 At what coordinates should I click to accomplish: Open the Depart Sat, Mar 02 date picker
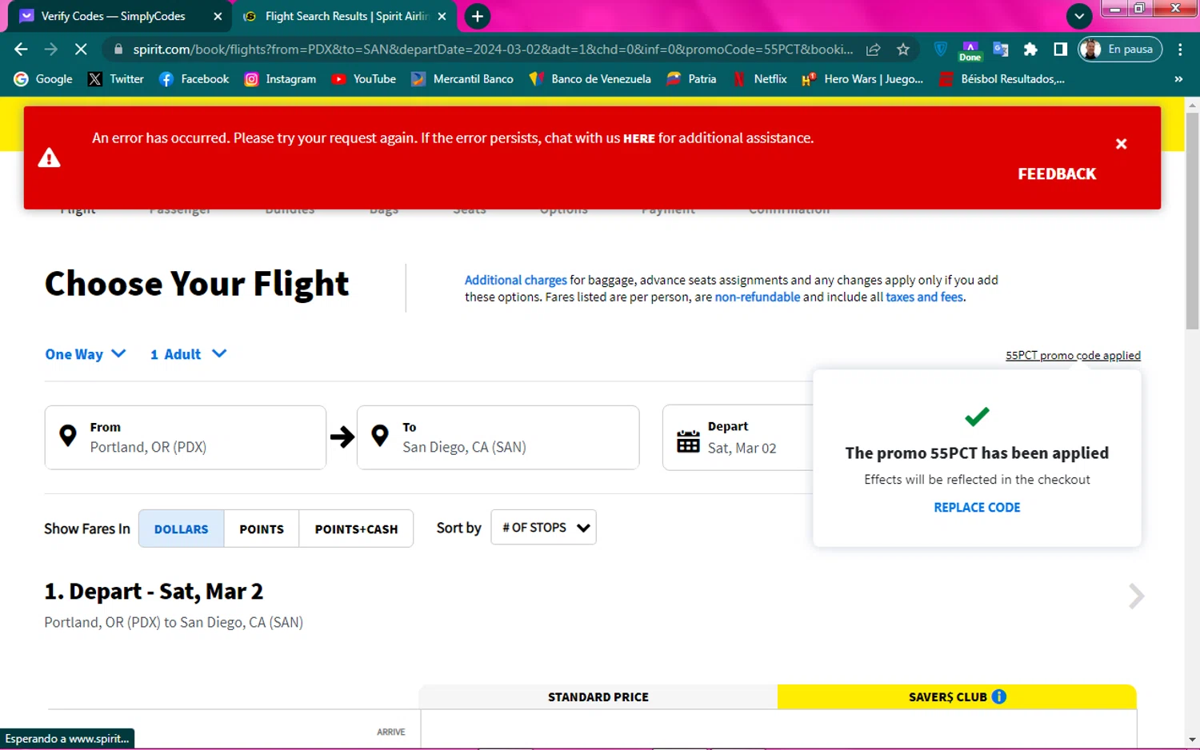pyautogui.click(x=738, y=437)
